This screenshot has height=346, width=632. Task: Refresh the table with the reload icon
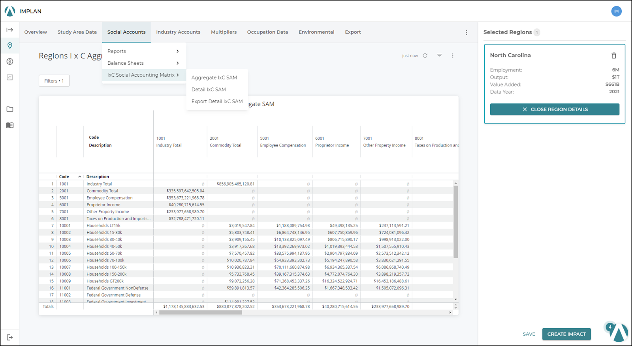tap(425, 56)
